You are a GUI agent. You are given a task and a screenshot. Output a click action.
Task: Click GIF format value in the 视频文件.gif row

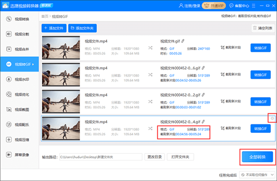[x=172, y=48]
